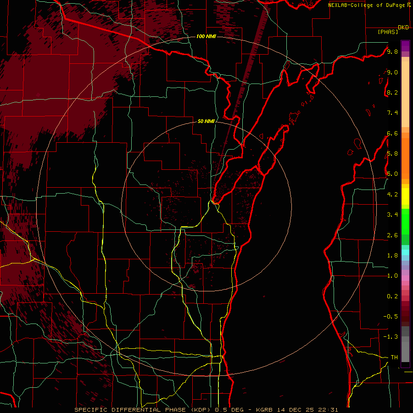Pick the yellow swatch on the color bar

click(x=405, y=196)
